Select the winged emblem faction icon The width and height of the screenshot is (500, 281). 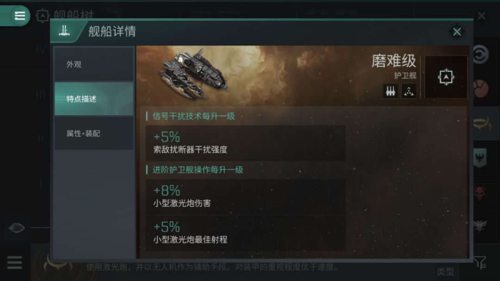[480, 226]
